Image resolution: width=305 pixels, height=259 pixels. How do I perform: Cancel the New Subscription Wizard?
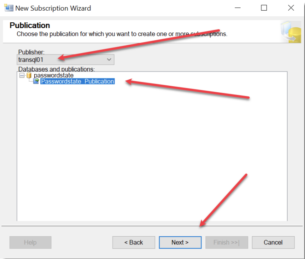coord(273,242)
